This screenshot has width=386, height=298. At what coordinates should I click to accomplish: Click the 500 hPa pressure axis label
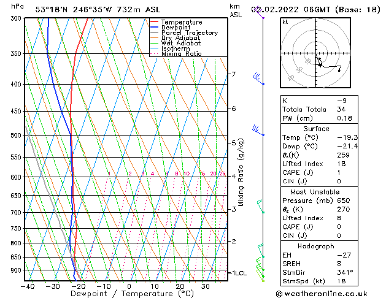[16, 136]
